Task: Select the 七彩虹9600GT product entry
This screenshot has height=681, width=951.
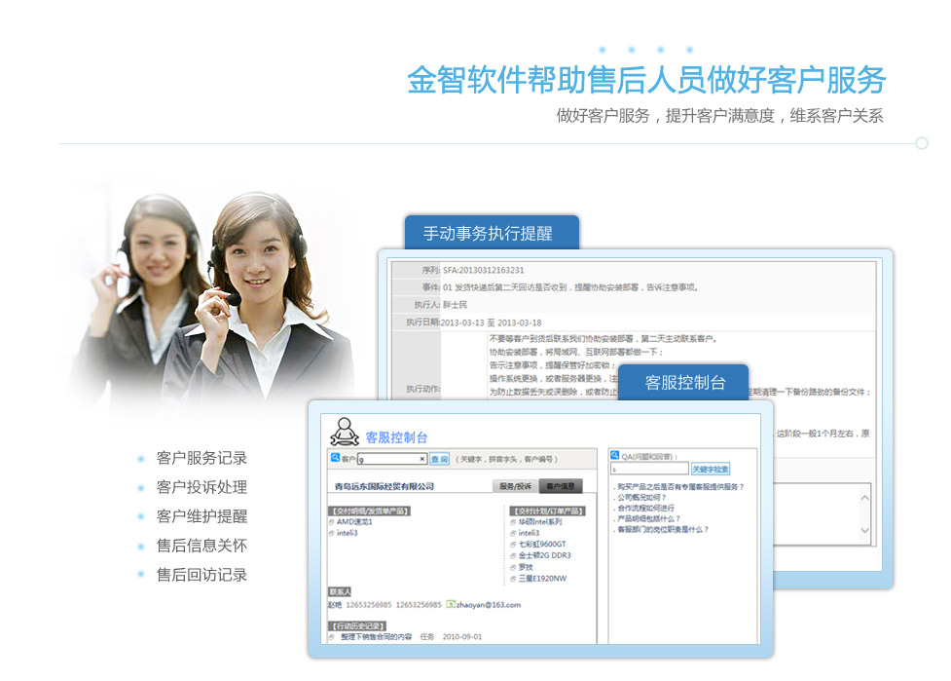Action: pos(542,545)
